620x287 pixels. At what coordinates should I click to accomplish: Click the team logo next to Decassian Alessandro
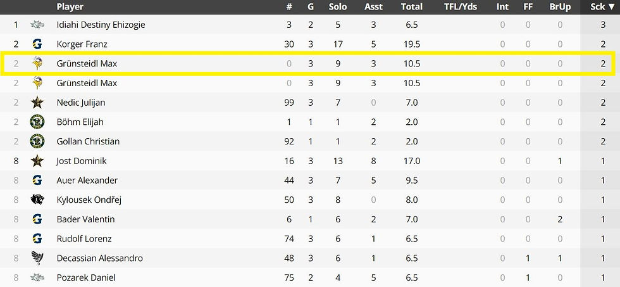click(x=37, y=258)
